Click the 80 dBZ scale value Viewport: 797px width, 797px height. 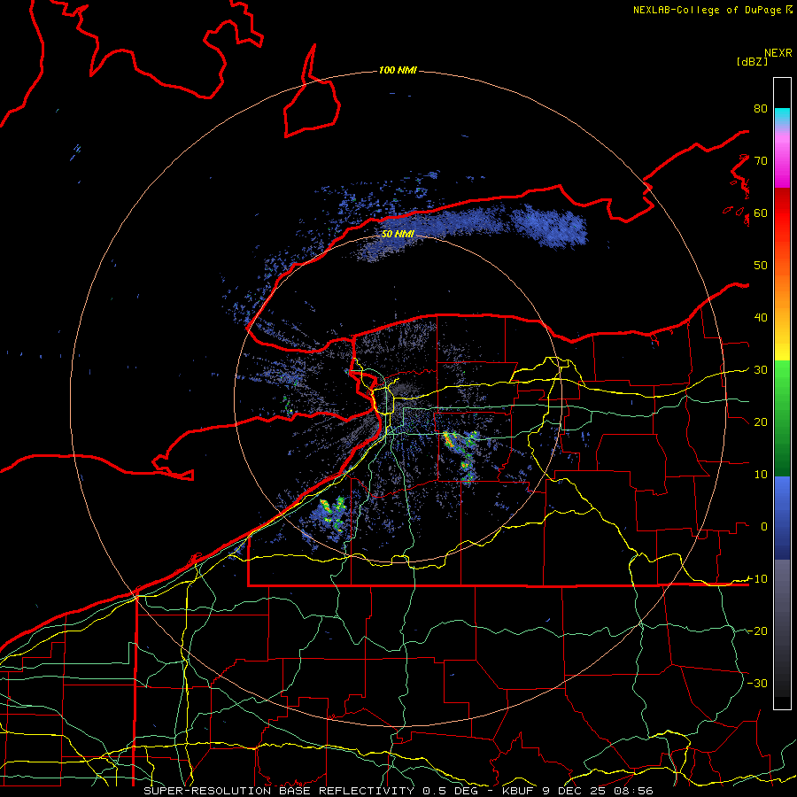(x=761, y=109)
